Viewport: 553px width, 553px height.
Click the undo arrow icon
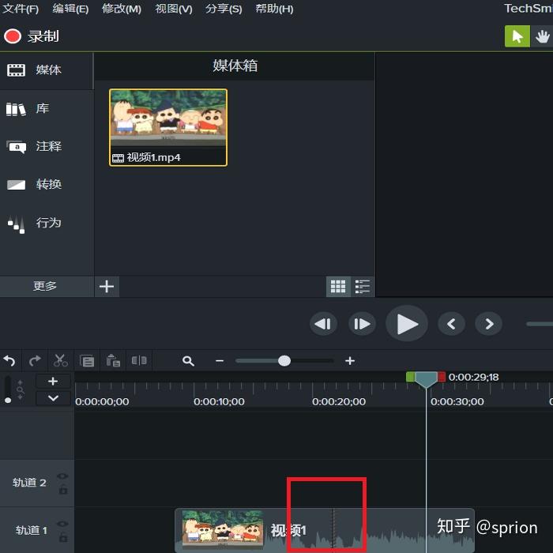click(9, 360)
